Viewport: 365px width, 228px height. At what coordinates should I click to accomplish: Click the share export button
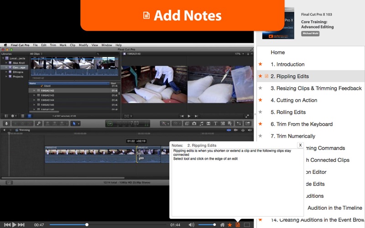pyautogui.click(x=247, y=124)
